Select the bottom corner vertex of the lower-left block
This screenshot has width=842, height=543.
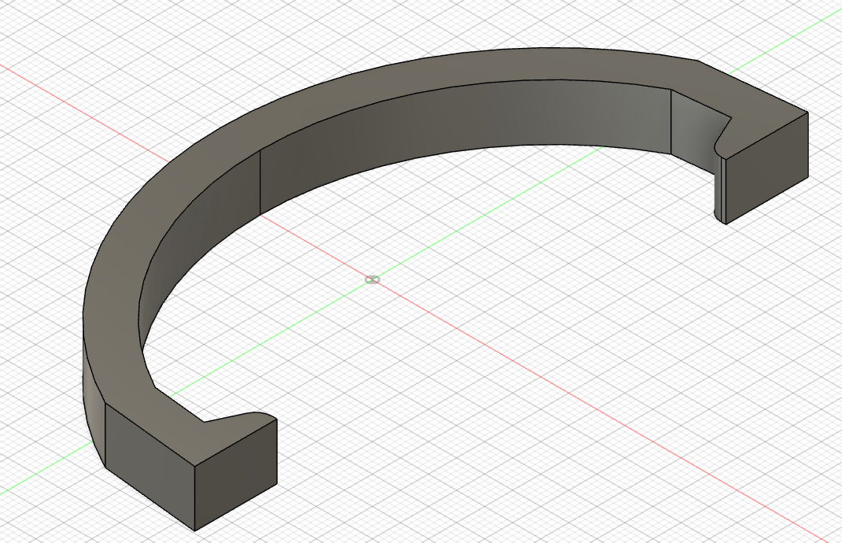pyautogui.click(x=195, y=530)
